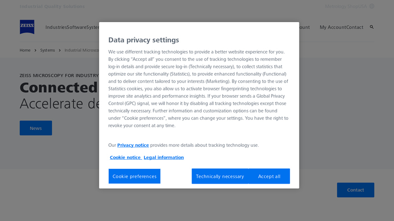Choose Technically necessary cookies only

point(220,176)
